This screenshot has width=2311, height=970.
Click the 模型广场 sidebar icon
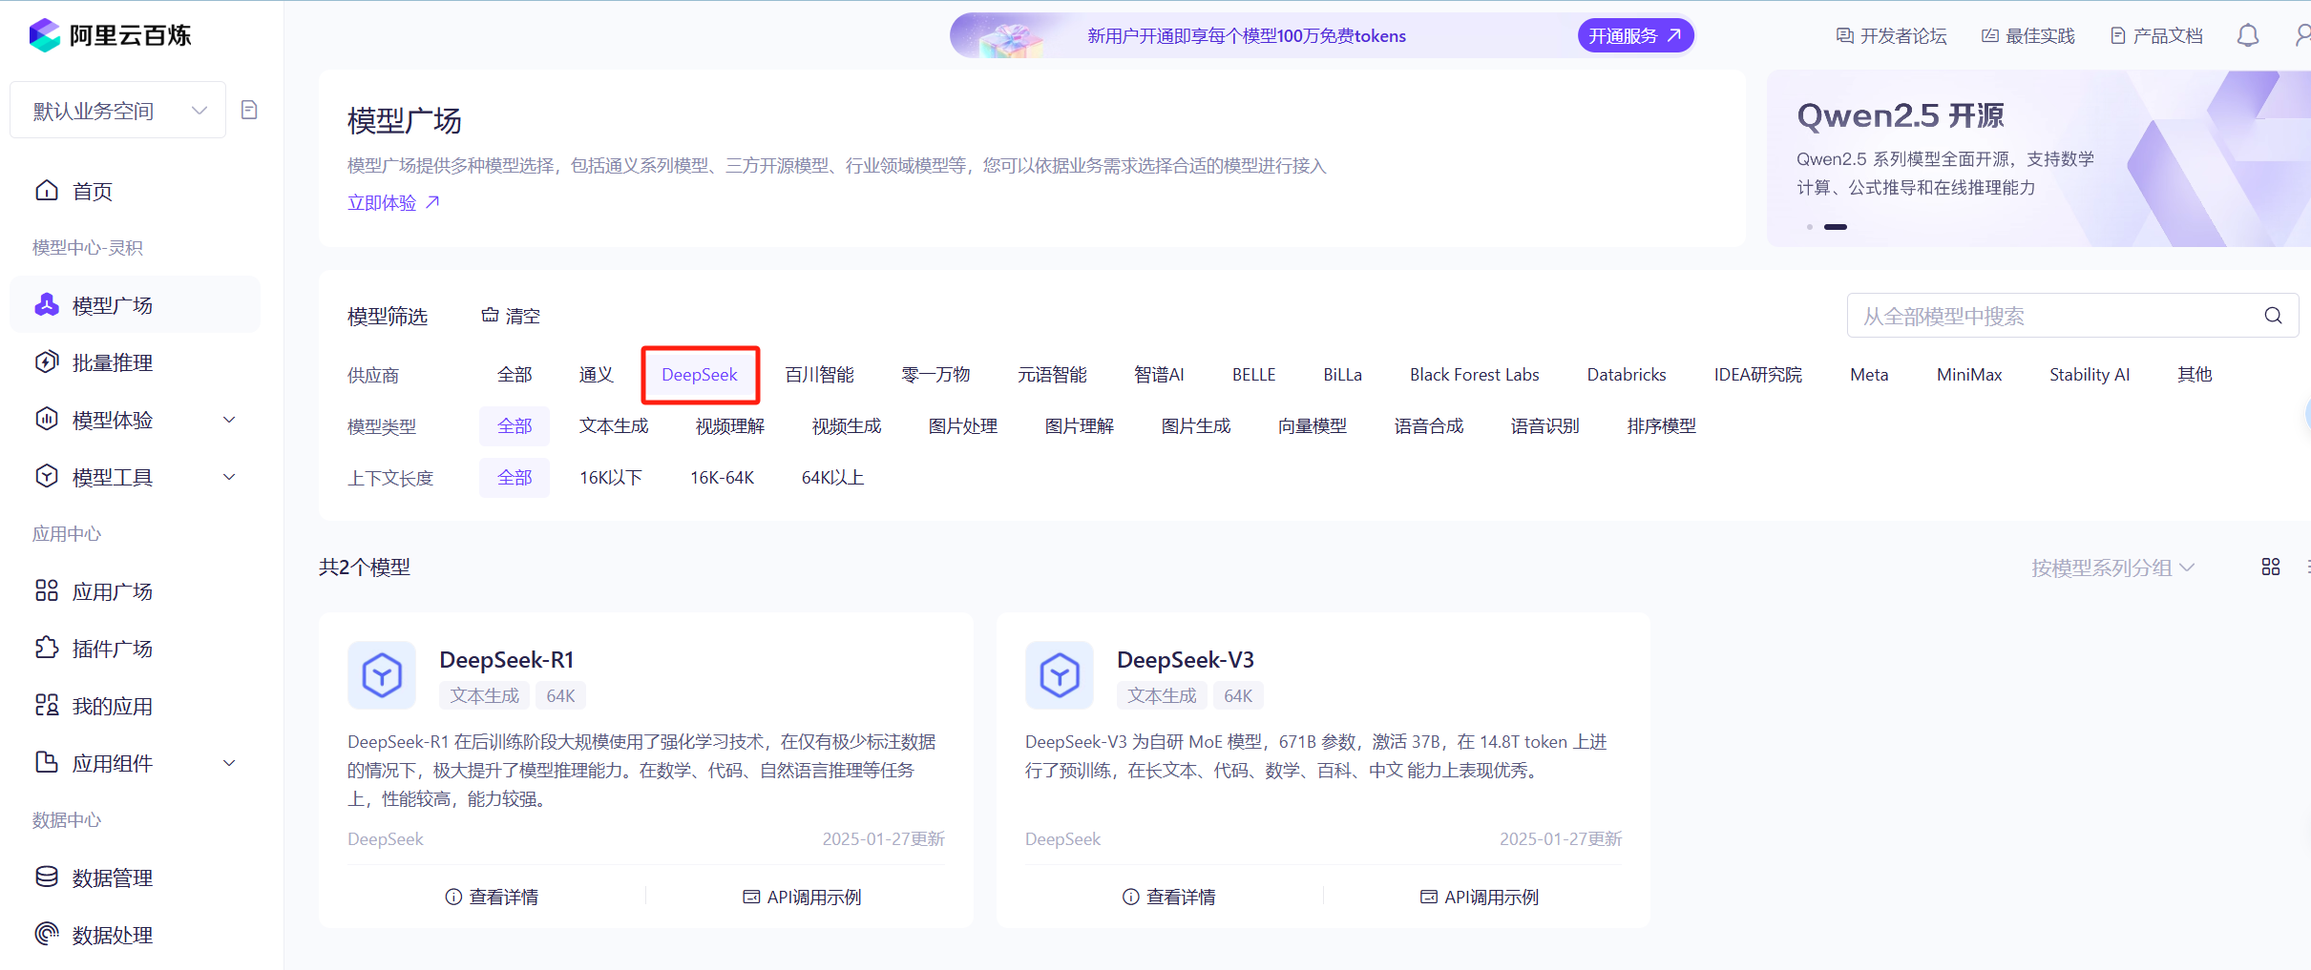tap(47, 304)
